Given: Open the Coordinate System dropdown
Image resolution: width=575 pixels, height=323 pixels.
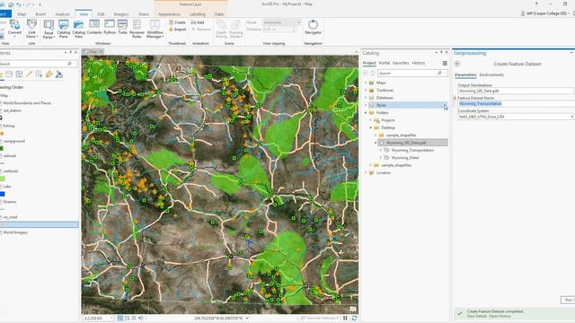Looking at the screenshot, I should pos(571,117).
